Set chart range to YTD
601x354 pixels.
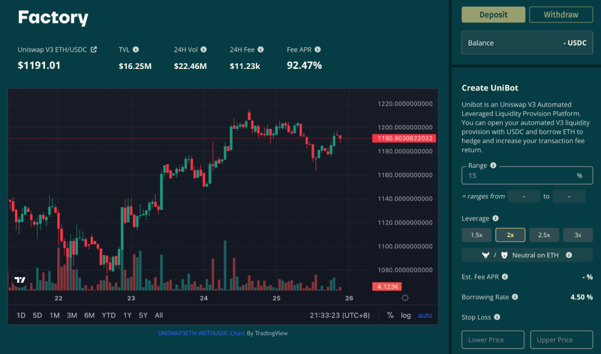(109, 315)
